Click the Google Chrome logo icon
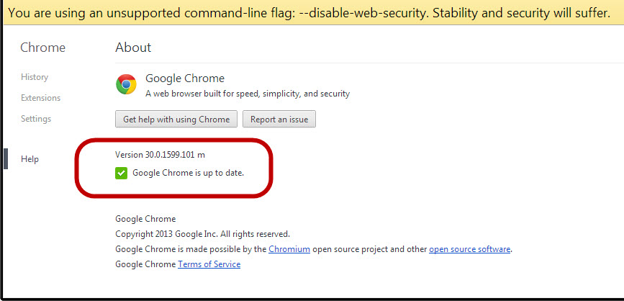This screenshot has width=624, height=301. [126, 85]
